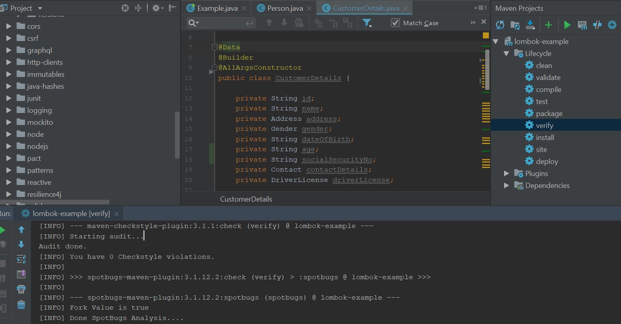The image size is (621, 324).
Task: Switch to Example.java tab
Action: (217, 8)
